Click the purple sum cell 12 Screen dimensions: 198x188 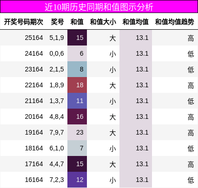coord(77,180)
